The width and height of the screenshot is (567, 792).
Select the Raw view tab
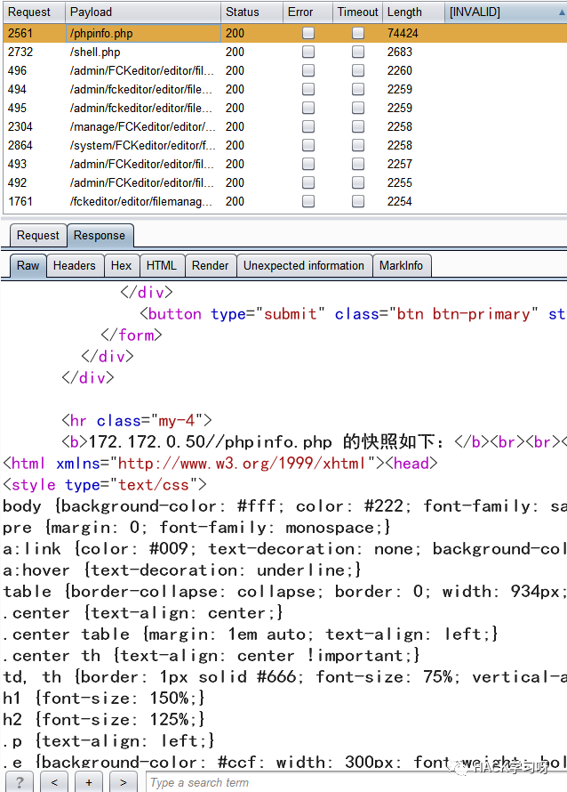point(28,266)
